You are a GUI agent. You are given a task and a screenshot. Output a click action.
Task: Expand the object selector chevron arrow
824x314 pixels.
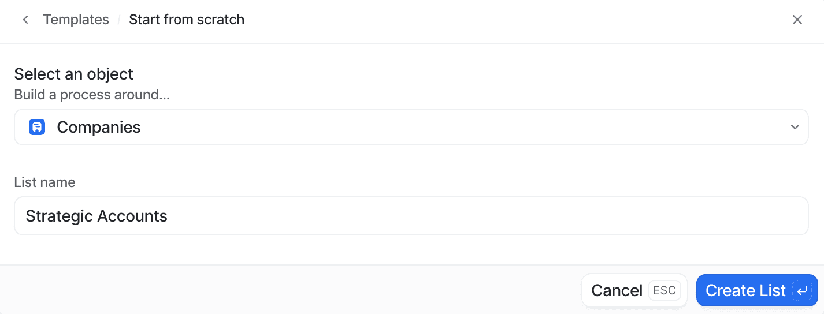(795, 127)
